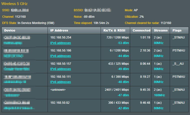The width and height of the screenshot is (190, 115).
Task: Click the 9:46:48 connected time
Action: point(145,103)
